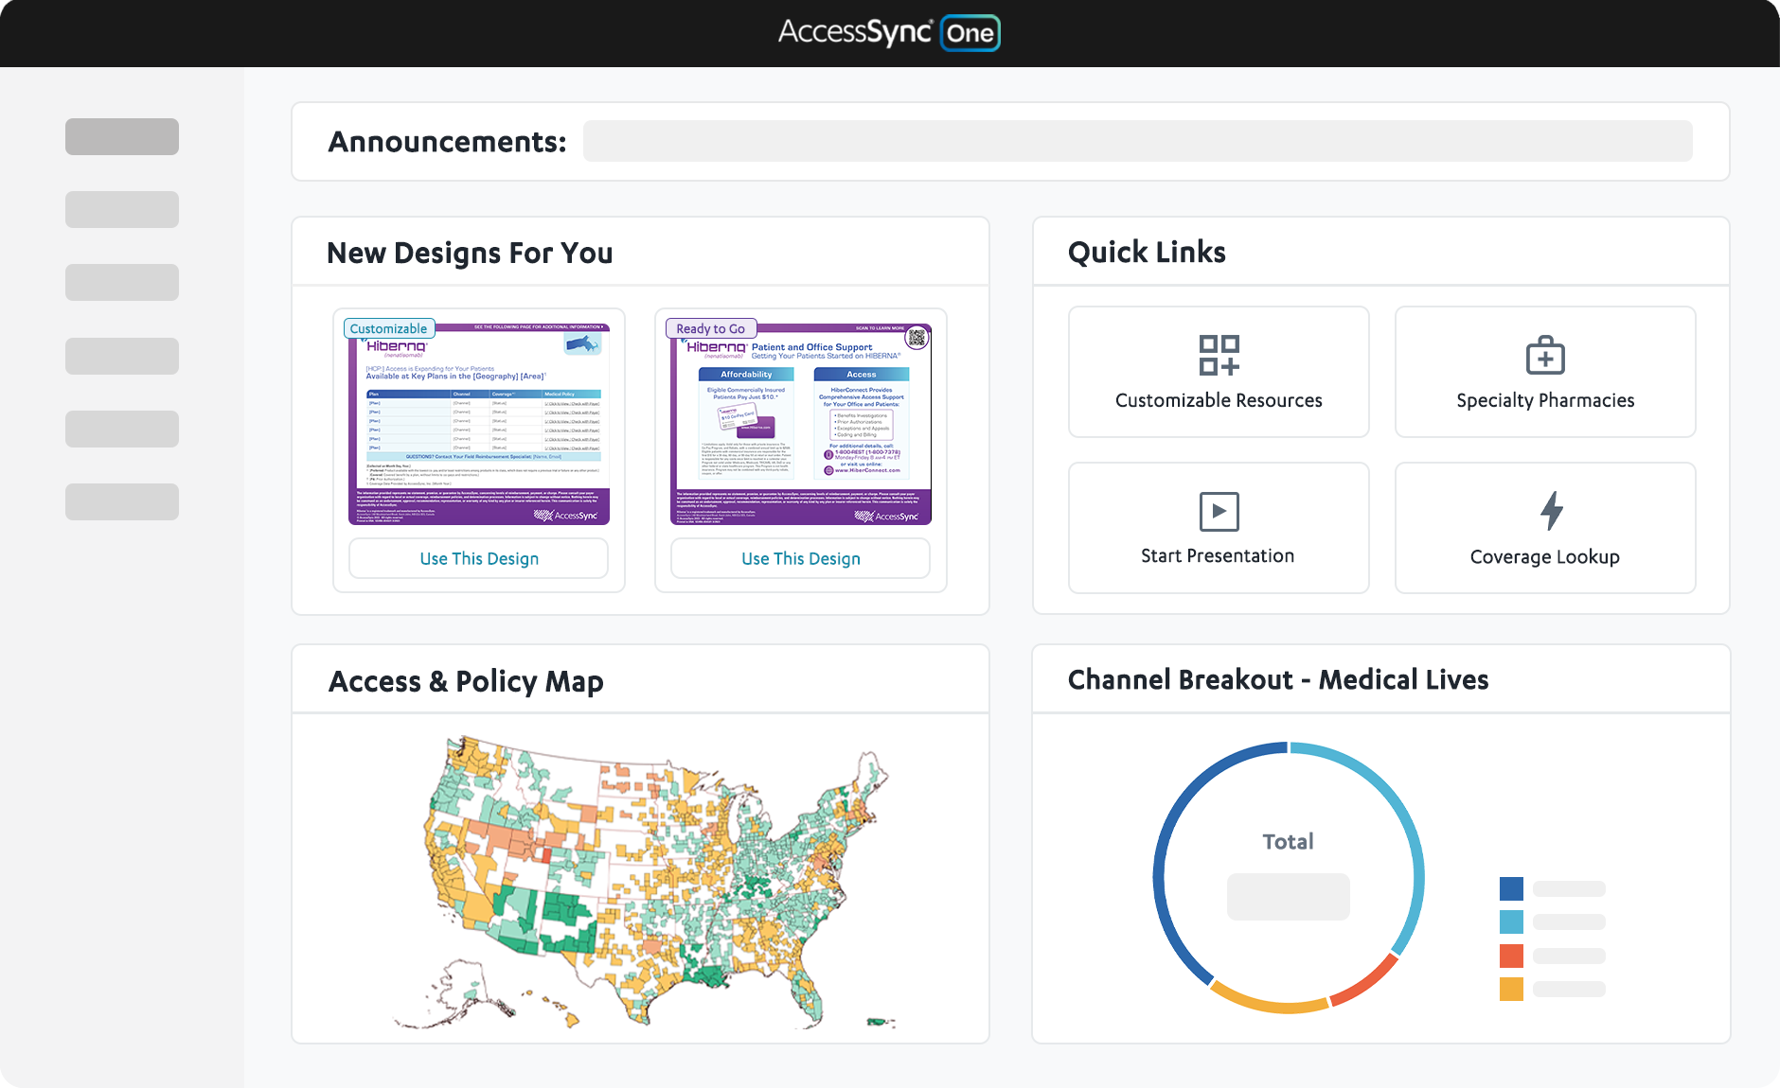Open the Specialty Pharmacies medical kit icon
1780x1088 pixels.
click(x=1545, y=356)
